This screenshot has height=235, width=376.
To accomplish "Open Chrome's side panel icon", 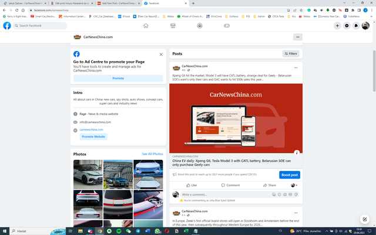I will (x=359, y=10).
